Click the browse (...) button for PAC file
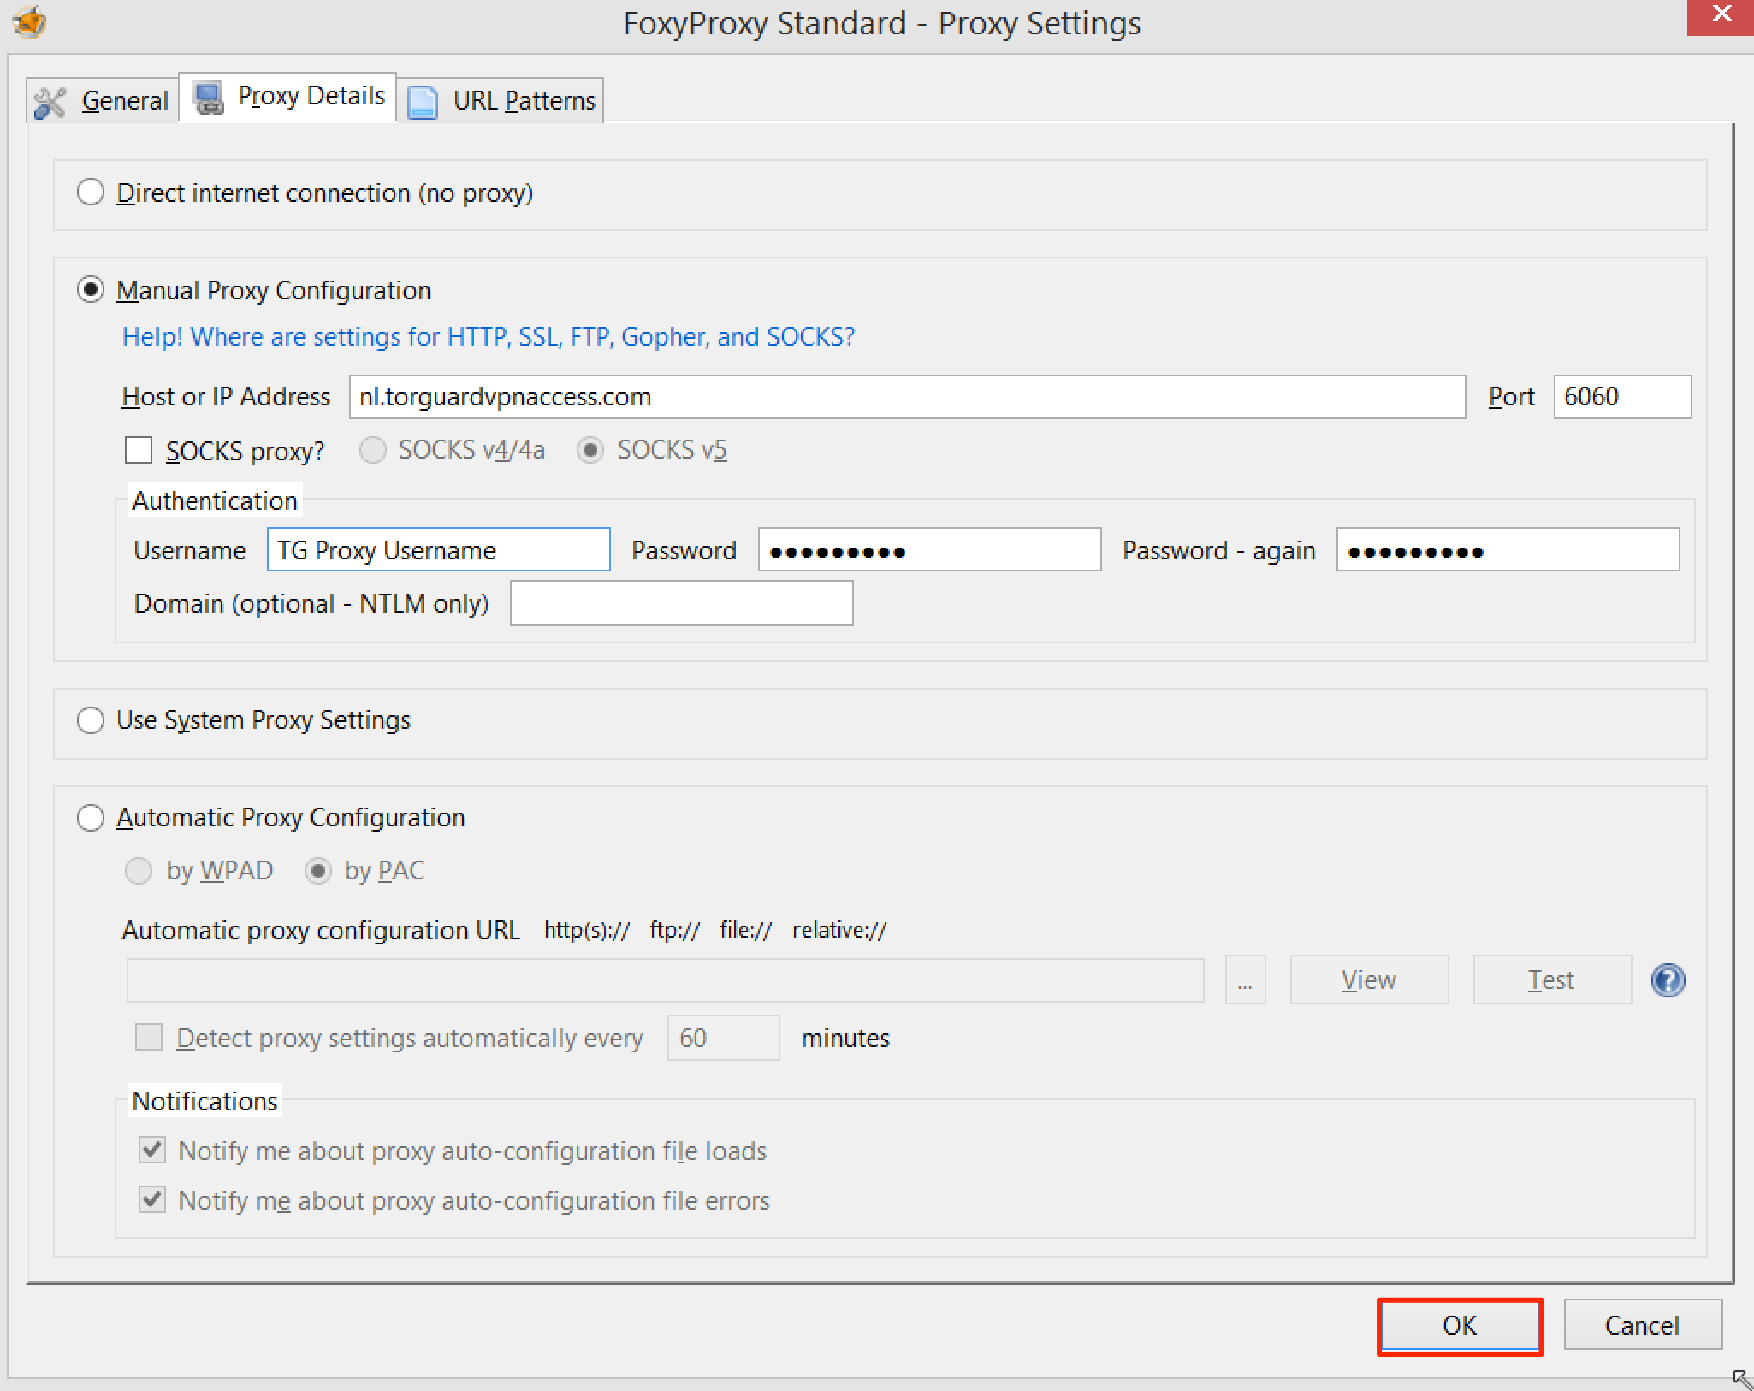The width and height of the screenshot is (1754, 1391). coord(1245,980)
